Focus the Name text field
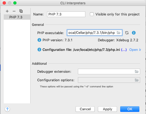Image resolution: width=146 pixels, height=114 pixels. click(66, 14)
